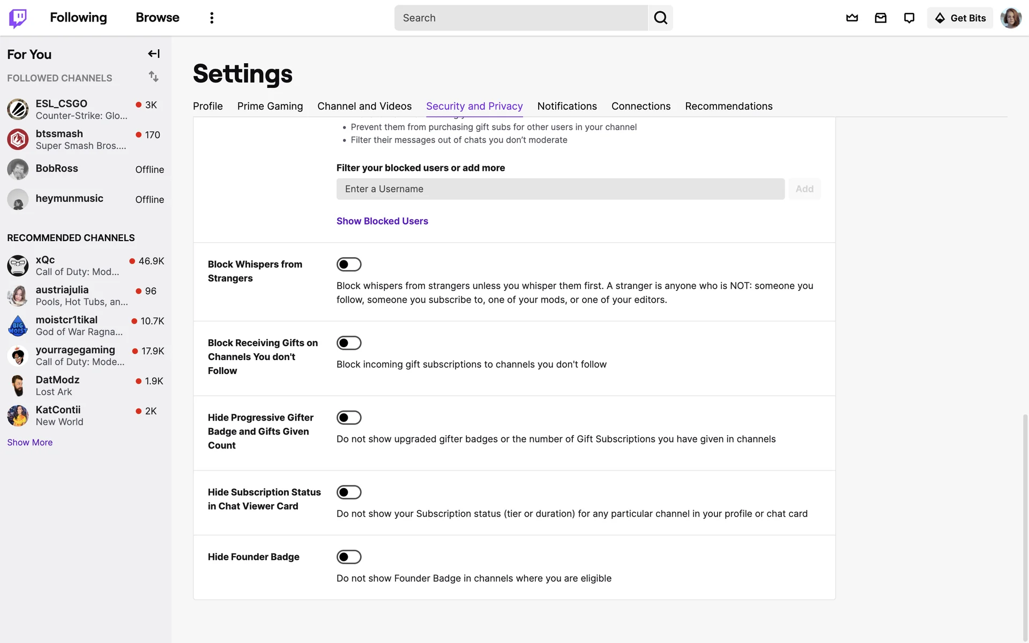Click the Get Bits button
This screenshot has height=643, width=1029.
point(960,18)
